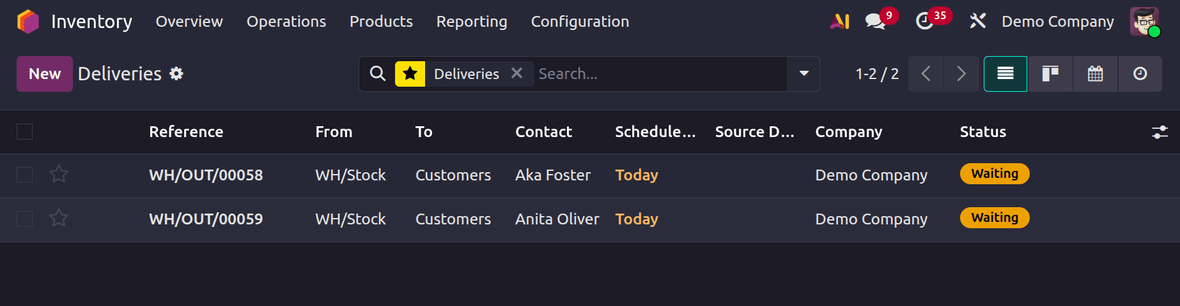
Task: Click the yellow star favorite filter icon
Action: 410,74
